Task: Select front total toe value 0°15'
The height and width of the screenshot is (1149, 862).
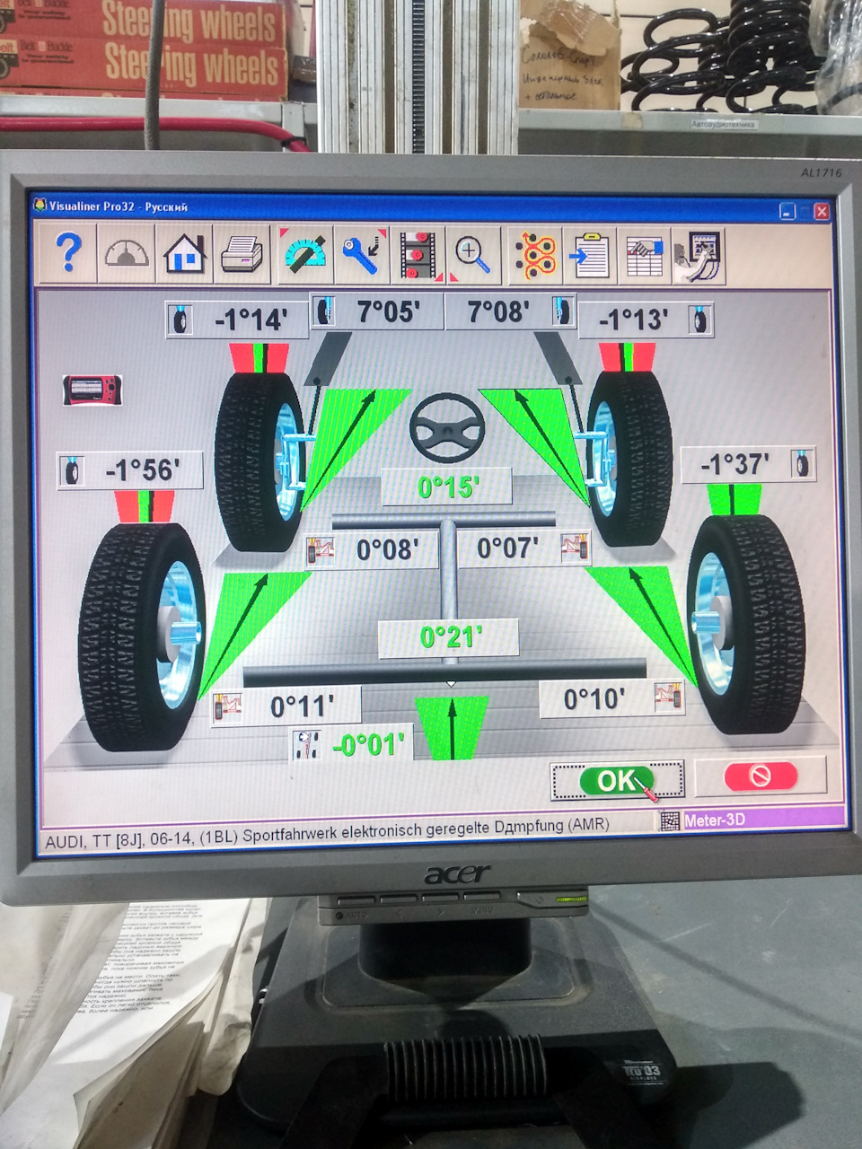Action: [447, 487]
